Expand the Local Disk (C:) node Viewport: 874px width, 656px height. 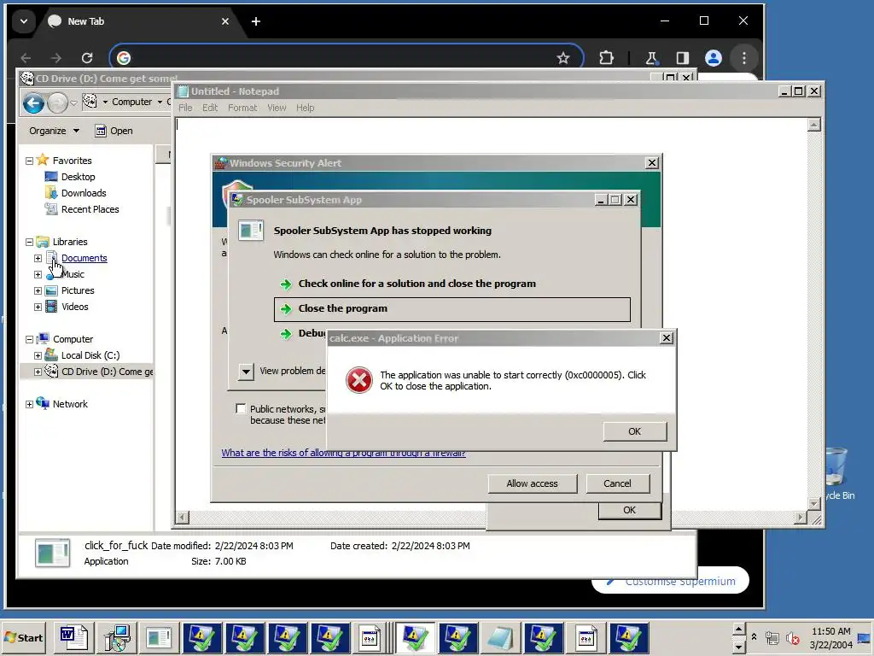pos(38,355)
